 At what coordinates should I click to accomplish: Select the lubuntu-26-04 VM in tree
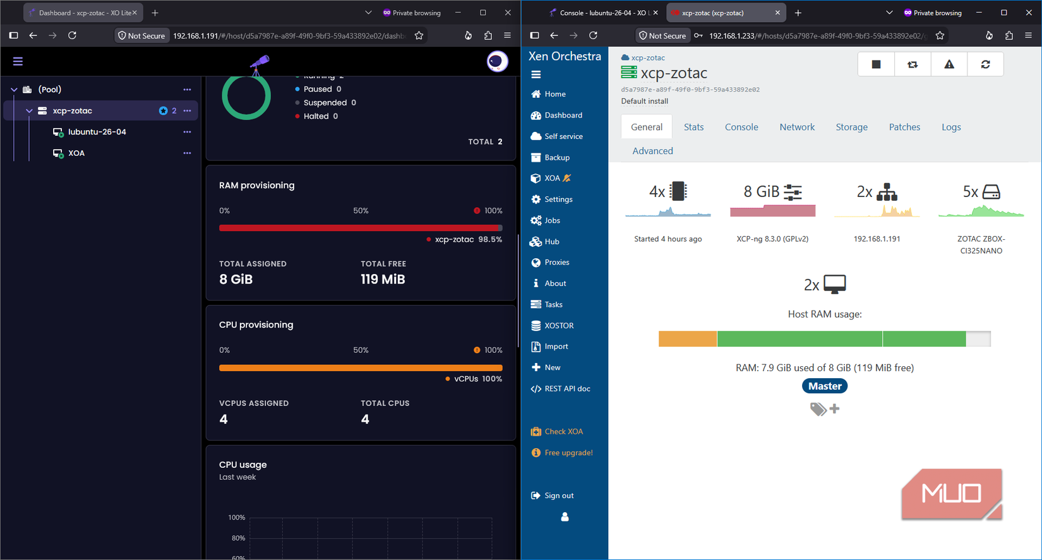pos(97,132)
